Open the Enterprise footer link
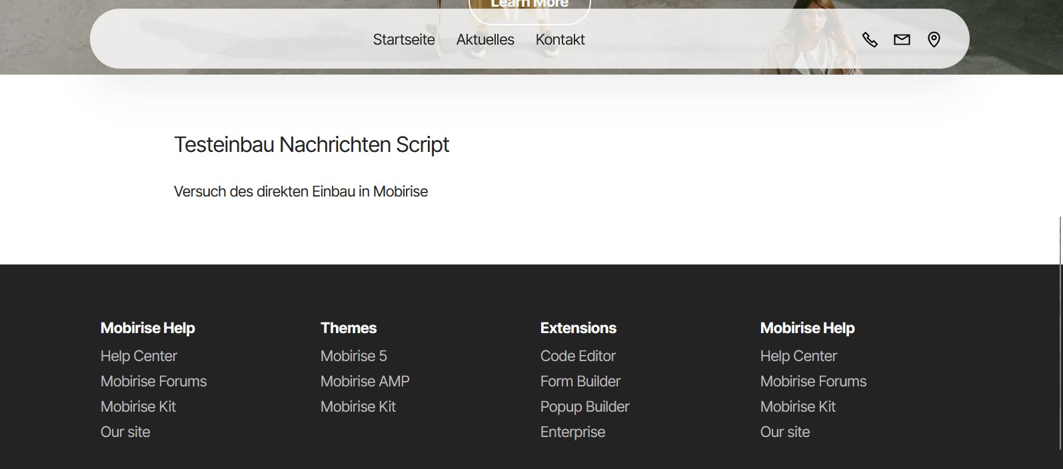 572,432
